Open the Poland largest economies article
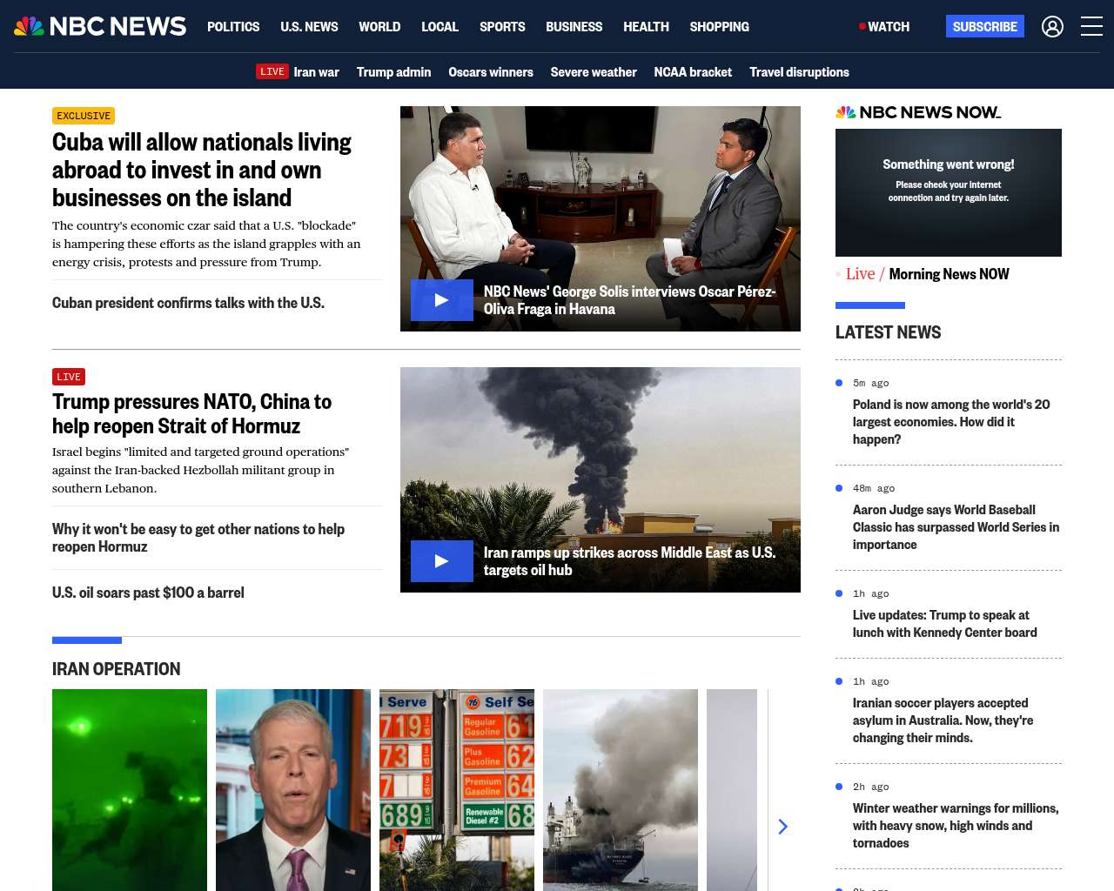Image resolution: width=1114 pixels, height=891 pixels. click(x=951, y=422)
